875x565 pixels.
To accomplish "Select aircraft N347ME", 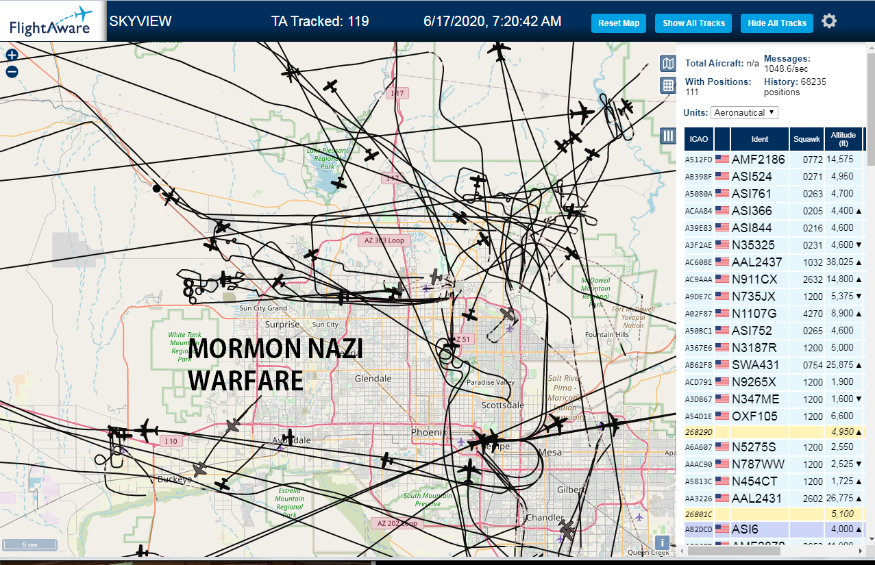I will tap(774, 399).
